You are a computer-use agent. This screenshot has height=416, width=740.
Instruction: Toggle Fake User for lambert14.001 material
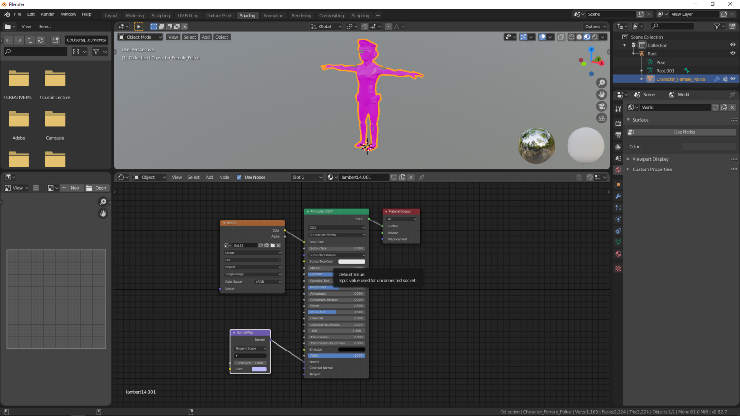click(x=394, y=177)
